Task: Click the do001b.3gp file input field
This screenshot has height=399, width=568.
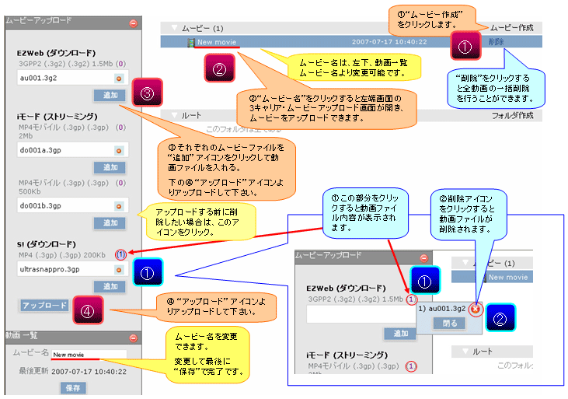Action: point(72,205)
